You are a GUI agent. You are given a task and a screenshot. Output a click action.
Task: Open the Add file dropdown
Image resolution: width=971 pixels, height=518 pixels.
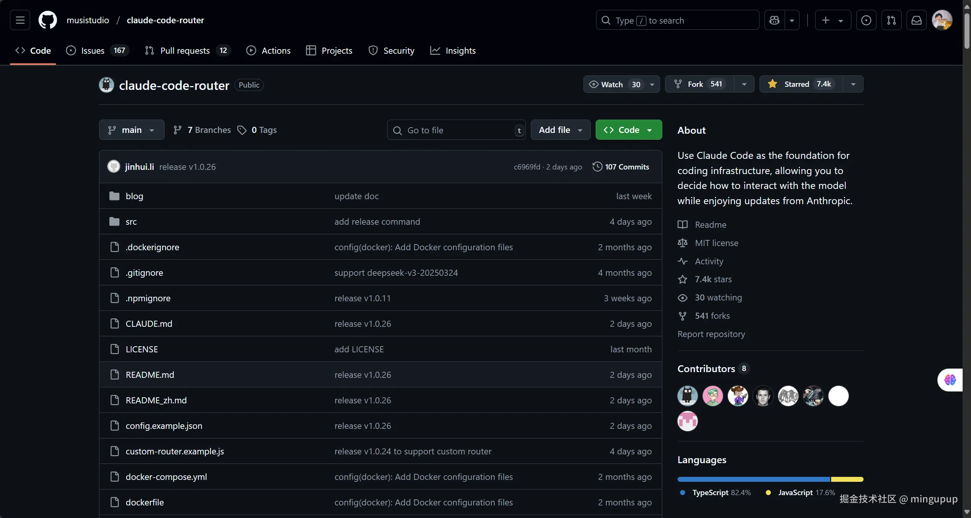[x=561, y=130]
